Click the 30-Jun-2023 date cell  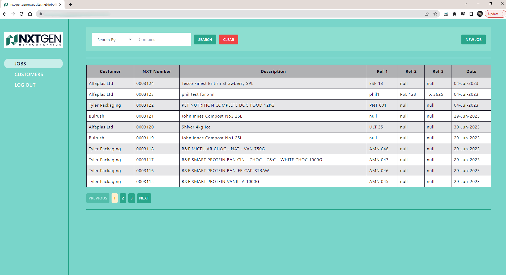[x=471, y=127]
